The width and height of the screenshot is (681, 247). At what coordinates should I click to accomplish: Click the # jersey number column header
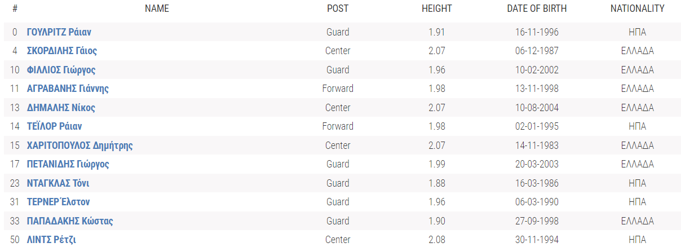15,8
